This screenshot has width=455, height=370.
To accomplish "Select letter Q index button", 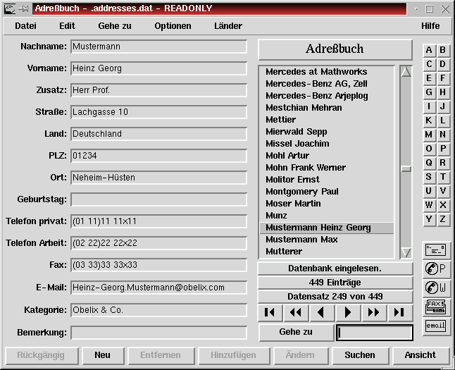I will click(x=429, y=163).
